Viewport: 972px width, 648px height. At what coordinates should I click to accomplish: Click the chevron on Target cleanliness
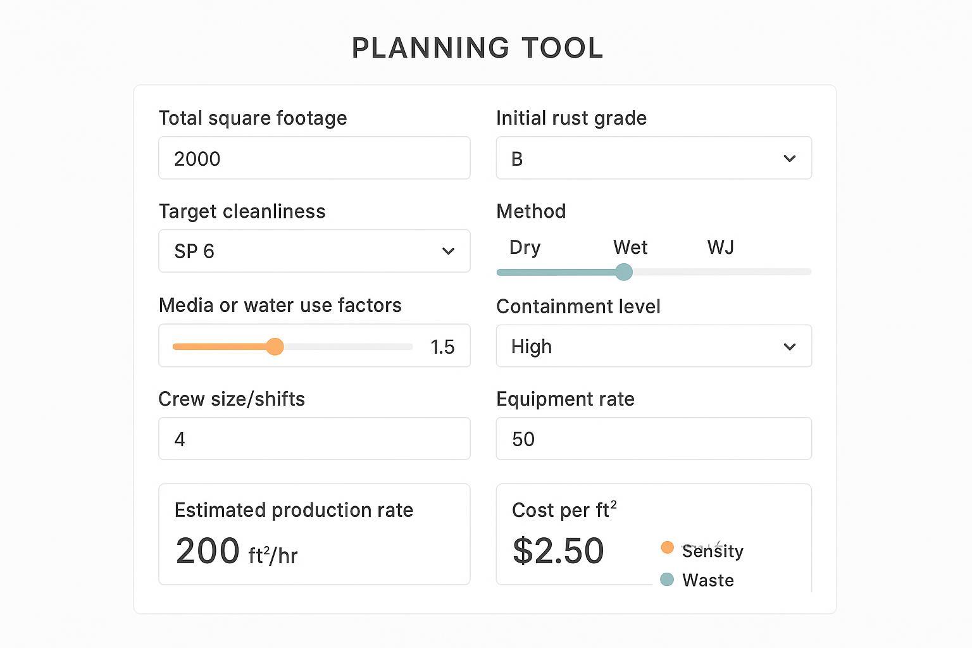point(449,251)
